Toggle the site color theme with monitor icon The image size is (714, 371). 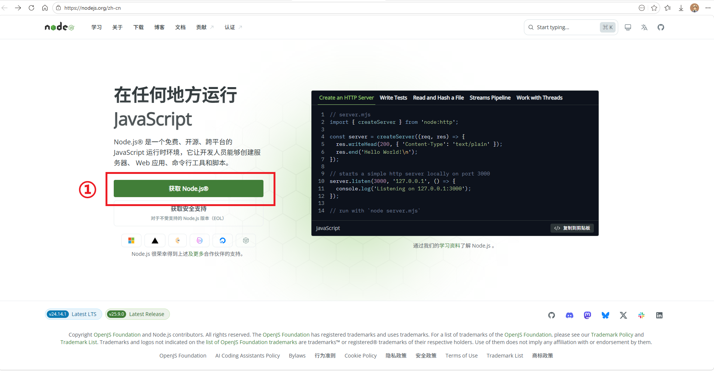click(x=628, y=27)
